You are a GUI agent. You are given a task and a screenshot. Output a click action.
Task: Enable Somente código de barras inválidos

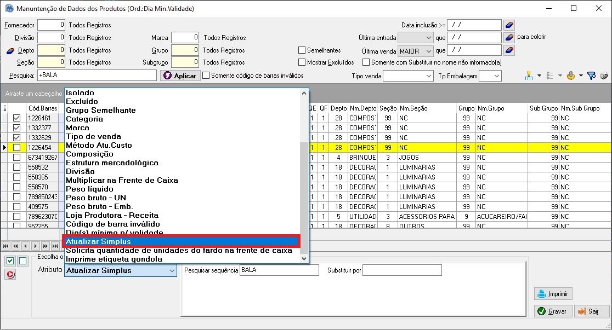206,76
